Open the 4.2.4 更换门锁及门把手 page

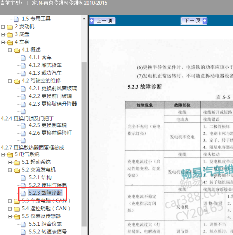[x=27, y=118]
